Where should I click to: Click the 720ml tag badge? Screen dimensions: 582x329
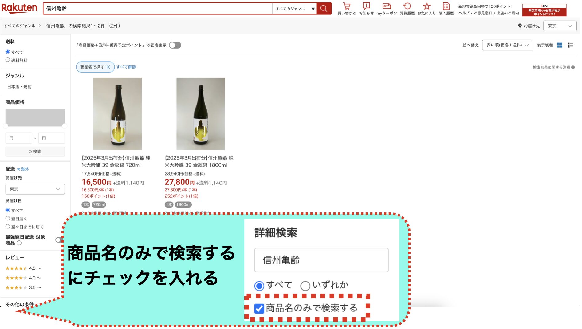pos(99,204)
